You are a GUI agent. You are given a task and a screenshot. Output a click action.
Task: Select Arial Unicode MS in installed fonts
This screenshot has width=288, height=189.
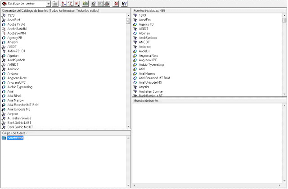tap(150, 82)
